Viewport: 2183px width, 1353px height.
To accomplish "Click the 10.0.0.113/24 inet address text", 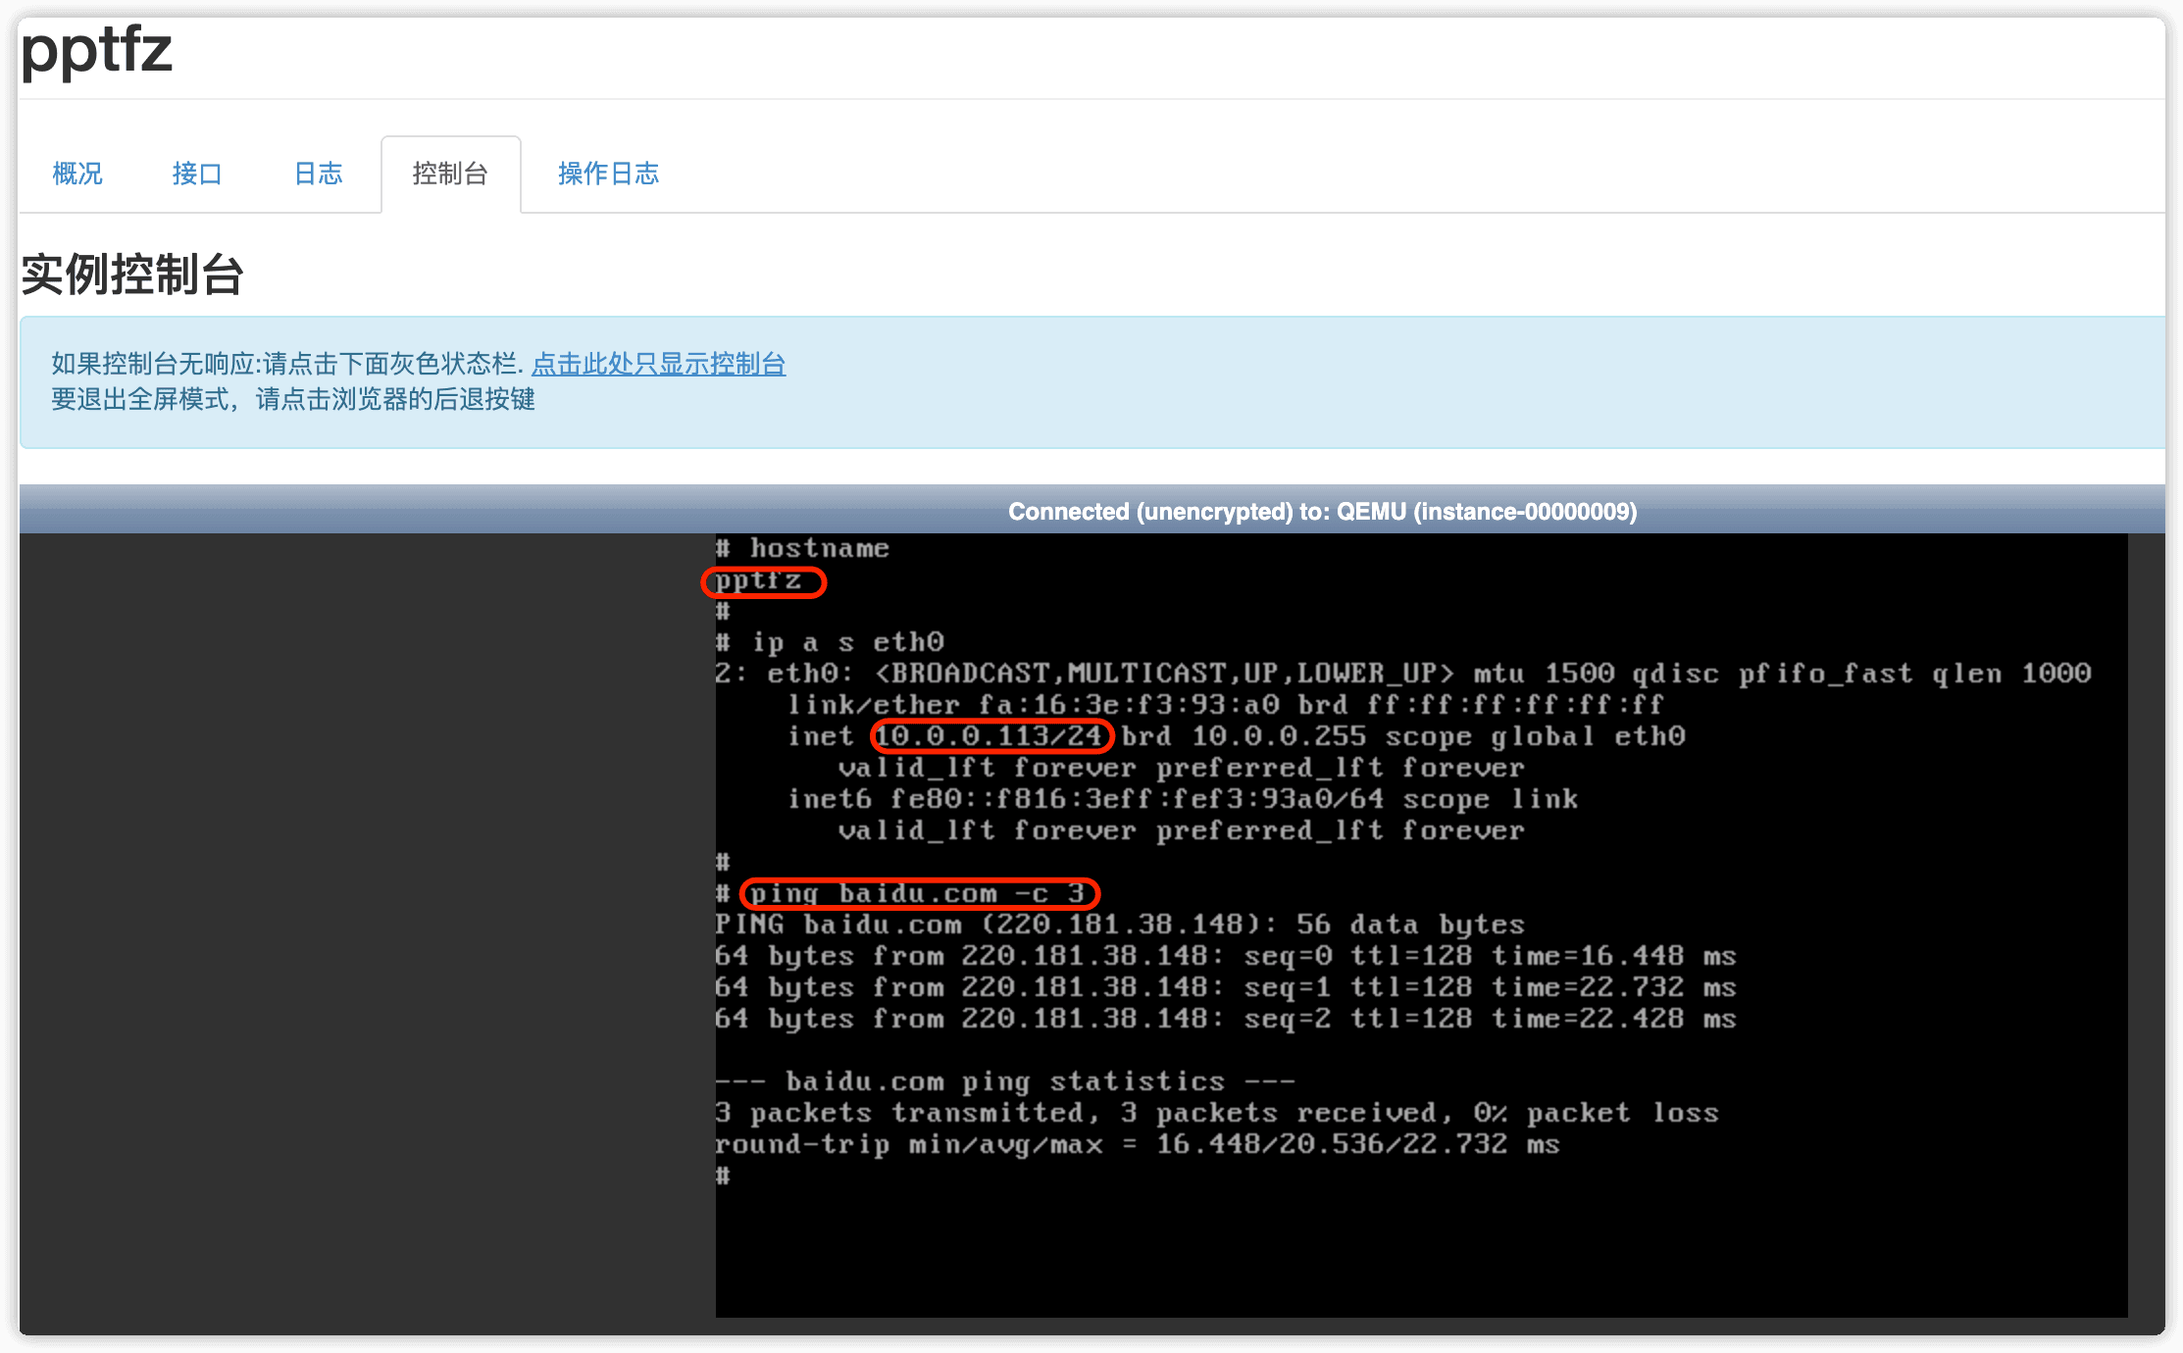I will [990, 735].
